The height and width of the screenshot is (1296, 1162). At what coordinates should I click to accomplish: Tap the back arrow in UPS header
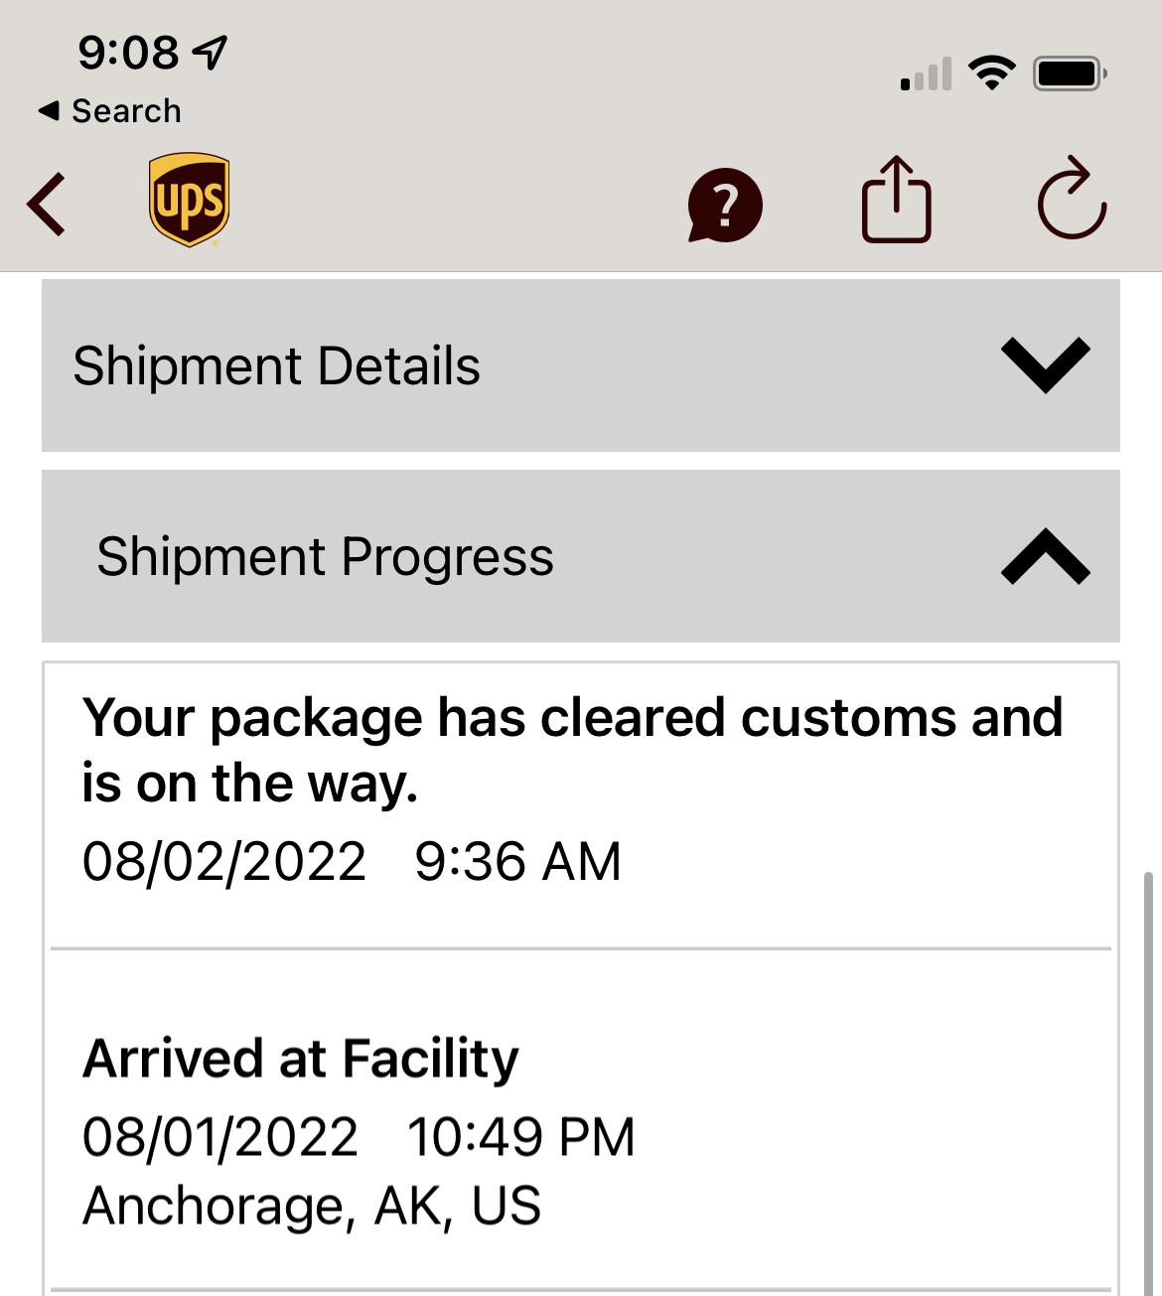click(x=46, y=205)
